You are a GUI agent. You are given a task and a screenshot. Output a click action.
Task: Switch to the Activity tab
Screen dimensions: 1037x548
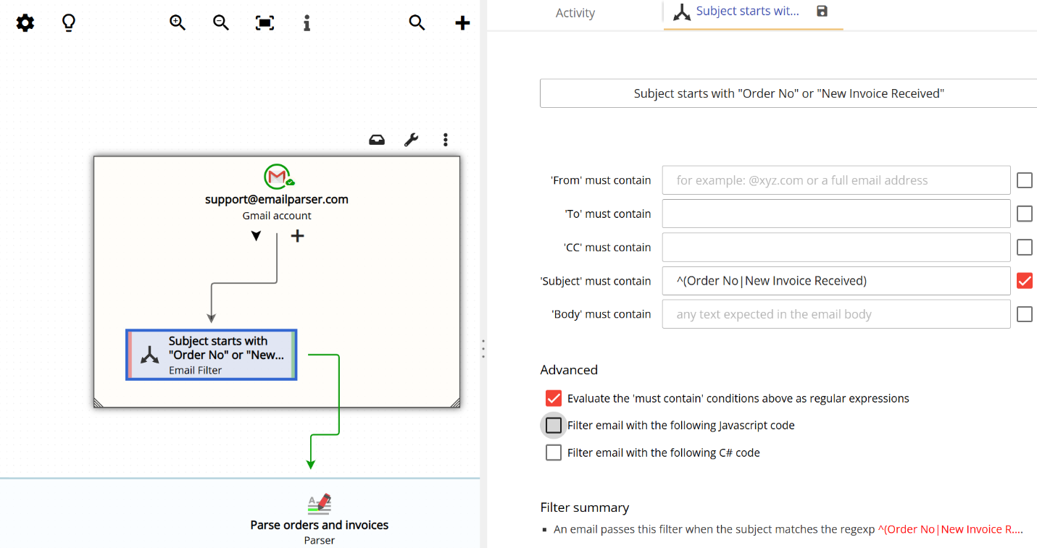pyautogui.click(x=575, y=12)
